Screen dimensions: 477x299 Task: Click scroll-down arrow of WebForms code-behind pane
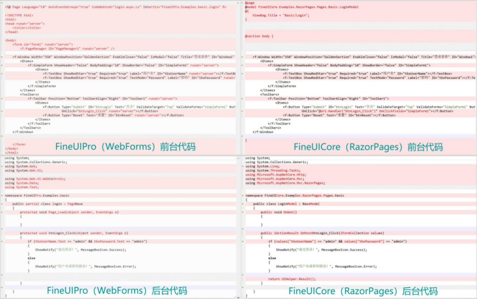[x=238, y=298]
